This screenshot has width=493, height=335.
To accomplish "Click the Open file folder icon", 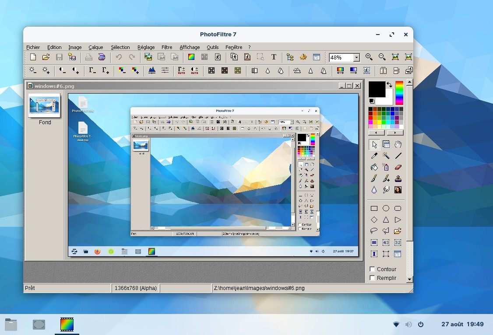I will click(x=46, y=57).
